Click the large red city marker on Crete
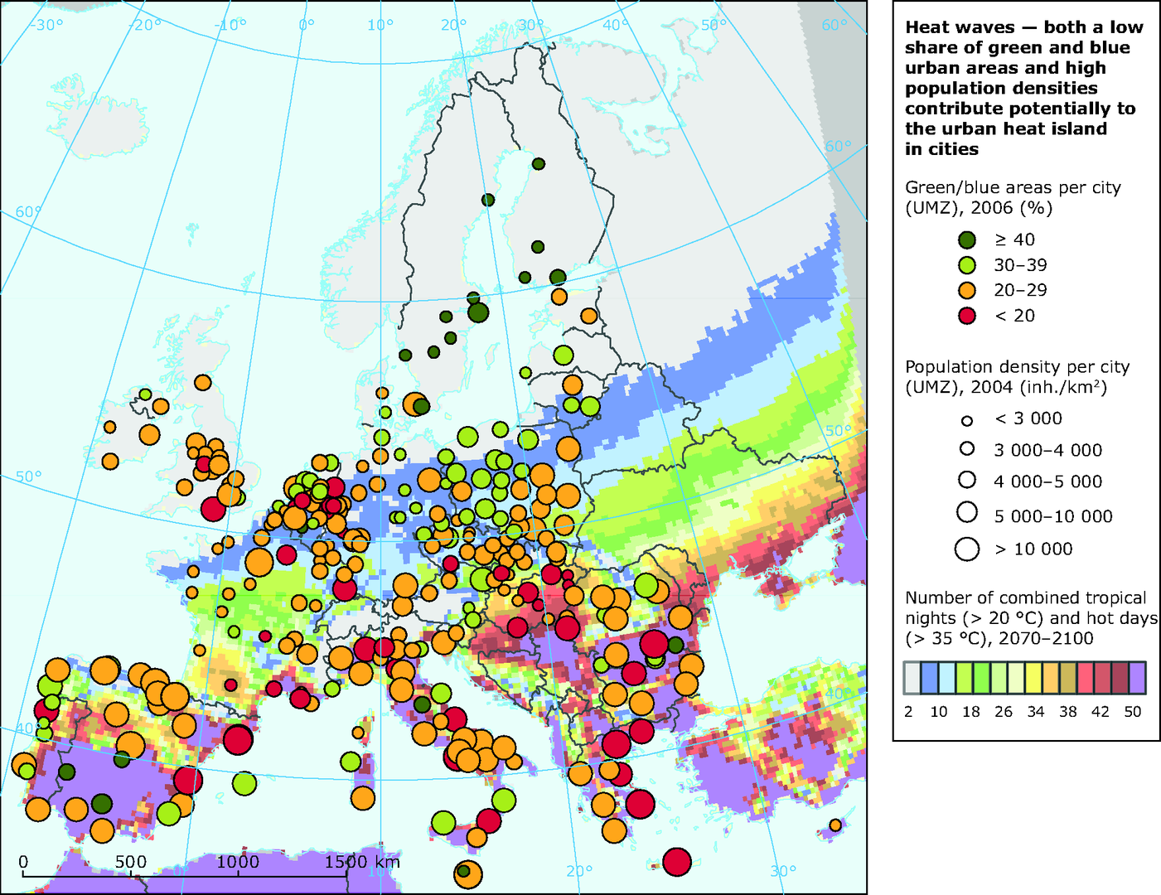This screenshot has height=895, width=1161. (677, 862)
